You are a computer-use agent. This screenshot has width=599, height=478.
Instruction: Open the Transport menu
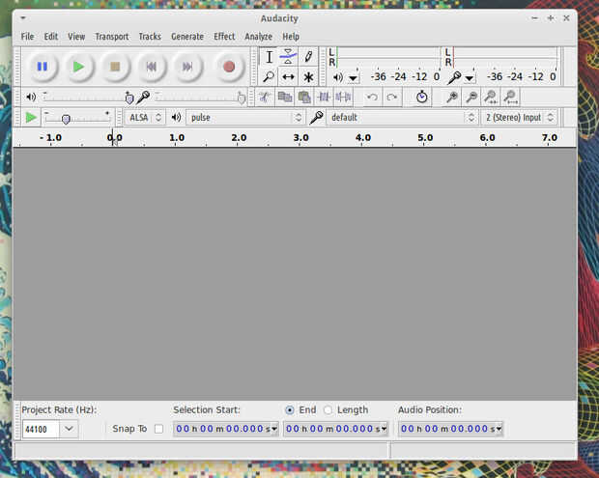point(112,37)
